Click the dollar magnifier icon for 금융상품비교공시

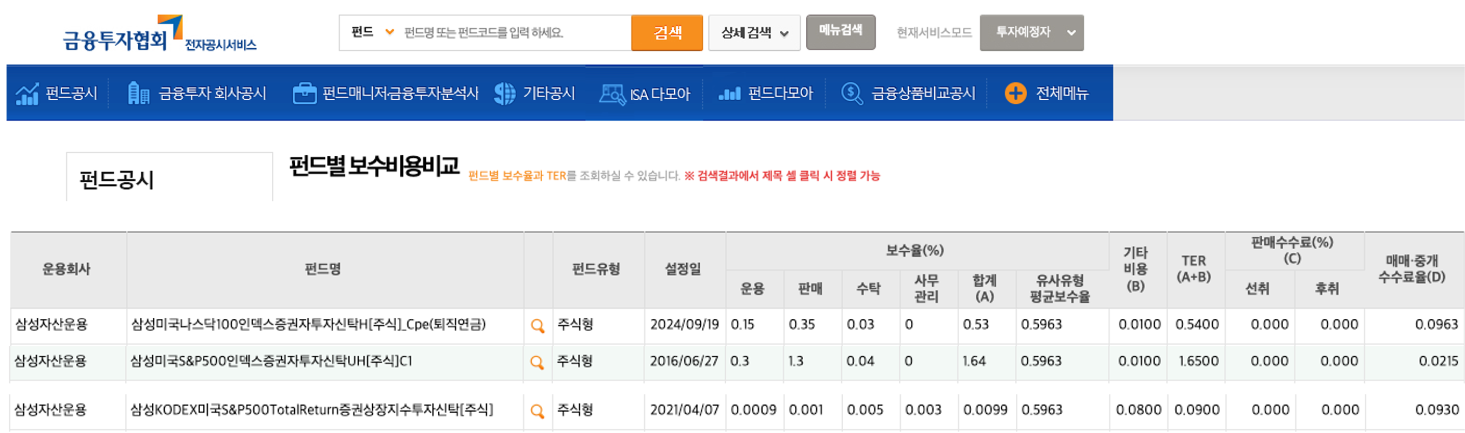click(852, 93)
